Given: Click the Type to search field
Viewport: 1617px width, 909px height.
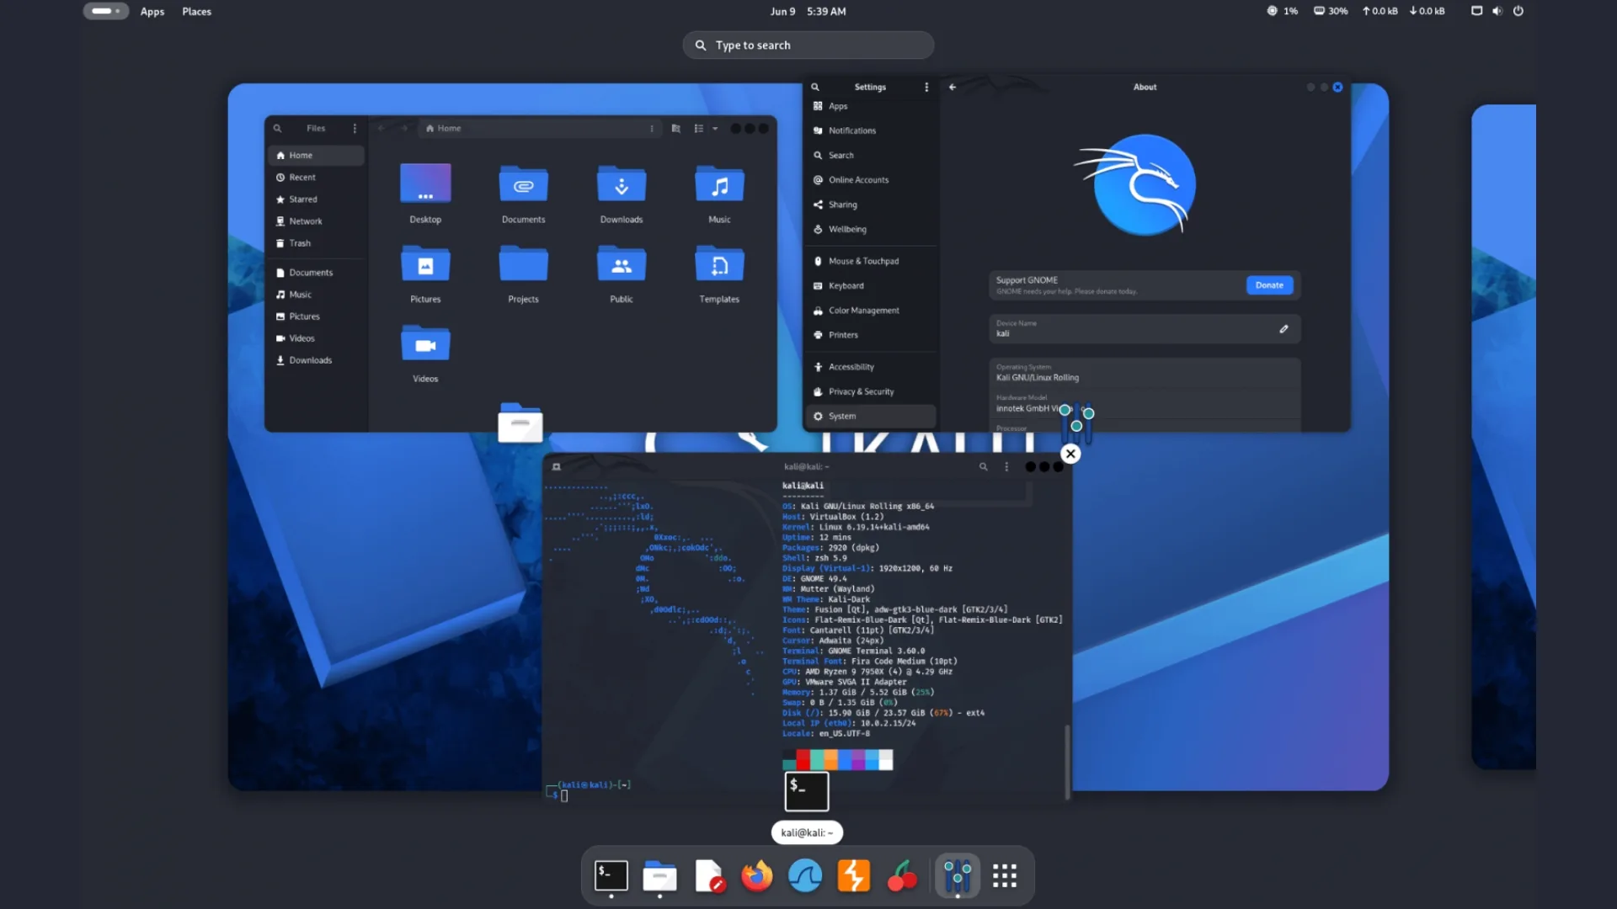Looking at the screenshot, I should [x=808, y=45].
